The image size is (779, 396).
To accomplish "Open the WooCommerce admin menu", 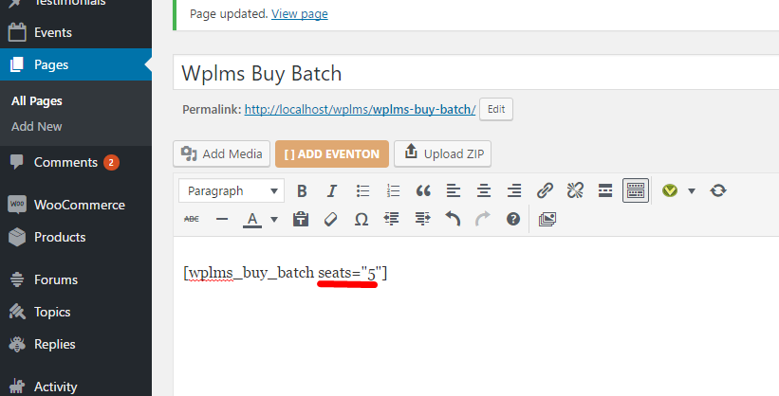I will point(76,205).
